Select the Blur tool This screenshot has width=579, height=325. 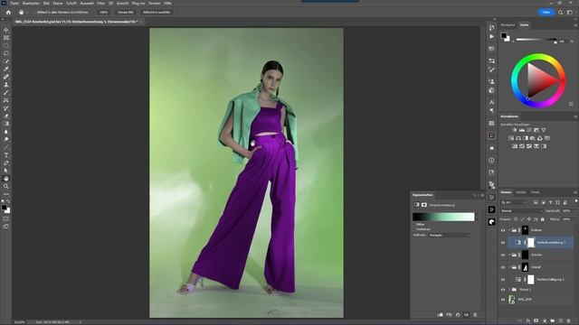pos(6,132)
